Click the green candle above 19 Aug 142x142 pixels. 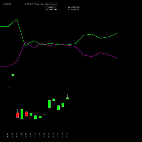point(49,104)
